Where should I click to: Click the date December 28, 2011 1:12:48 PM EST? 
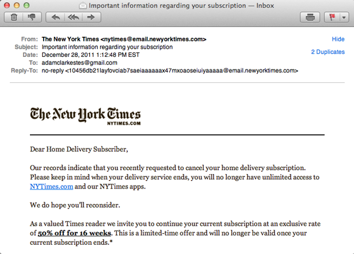click(90, 55)
